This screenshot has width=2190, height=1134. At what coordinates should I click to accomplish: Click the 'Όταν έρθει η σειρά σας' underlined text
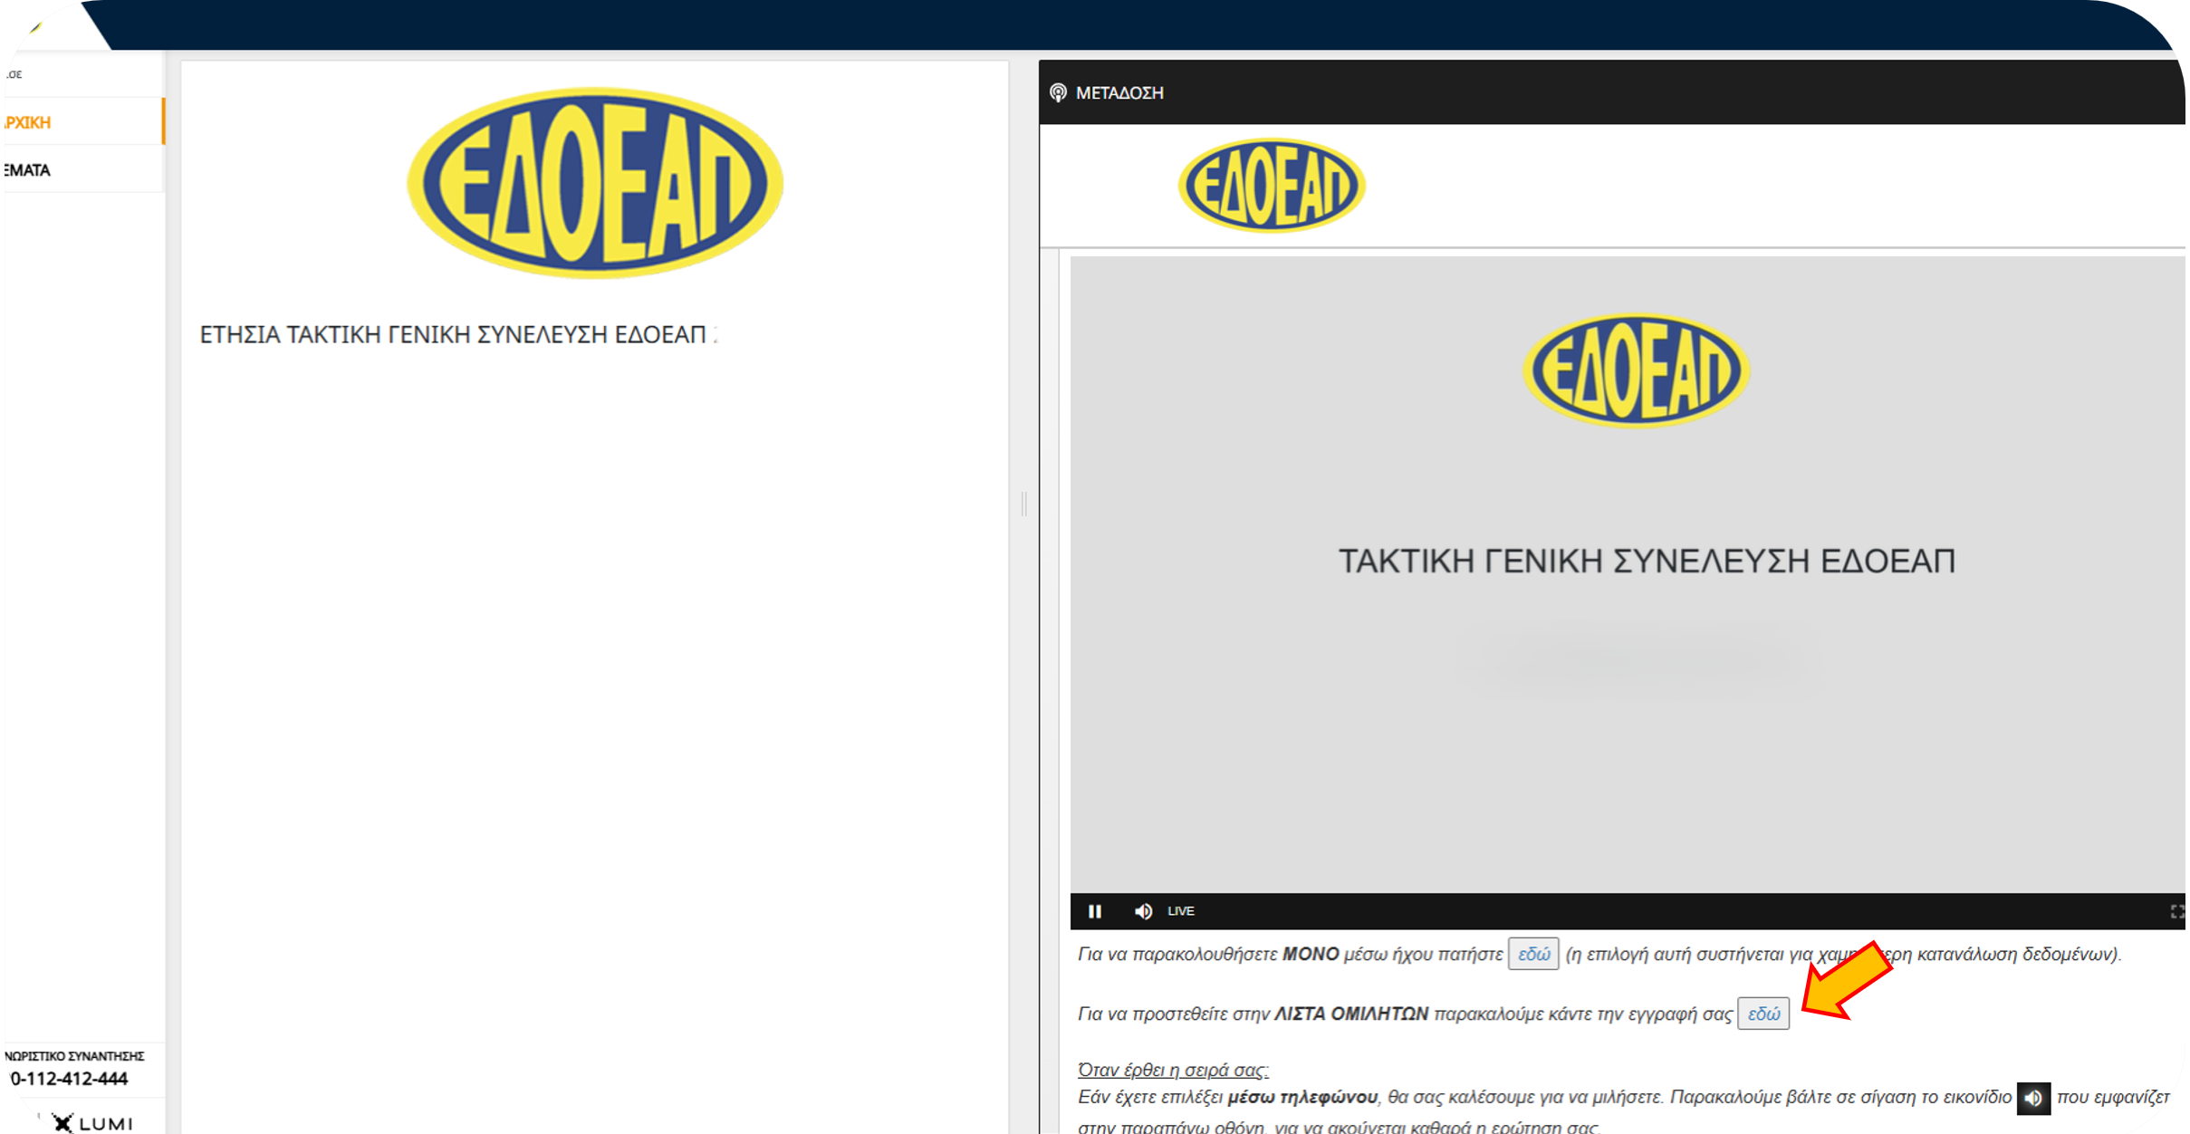[1173, 1070]
